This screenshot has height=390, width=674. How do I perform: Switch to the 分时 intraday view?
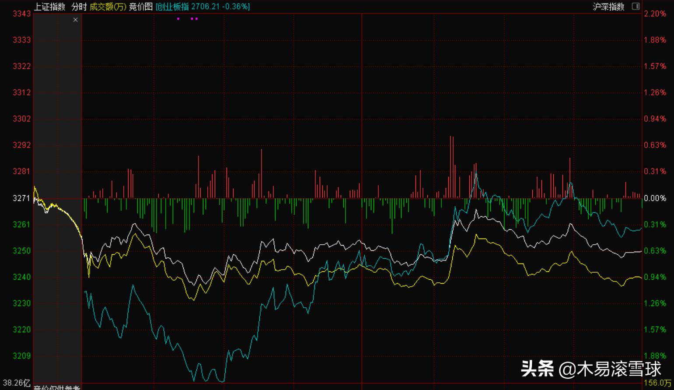(x=79, y=7)
